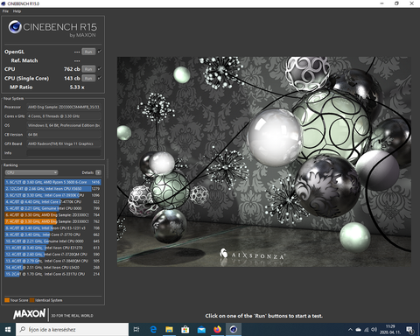Open the Mail app taskbar icon
Image resolution: width=420 pixels, height=336 pixels.
[201, 330]
